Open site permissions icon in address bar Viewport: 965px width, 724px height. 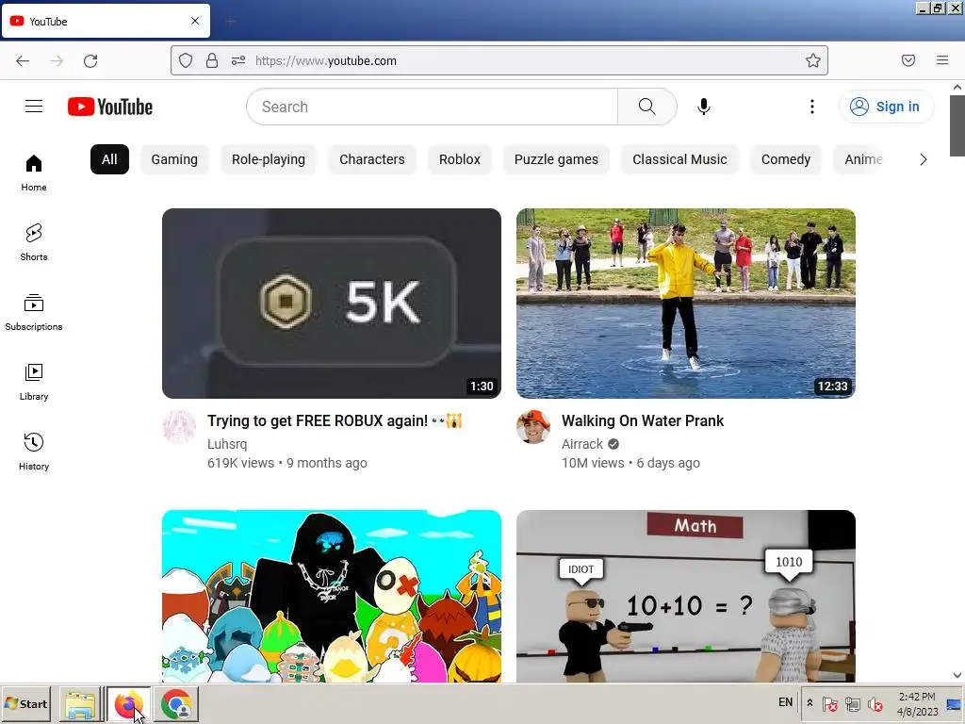pos(238,60)
